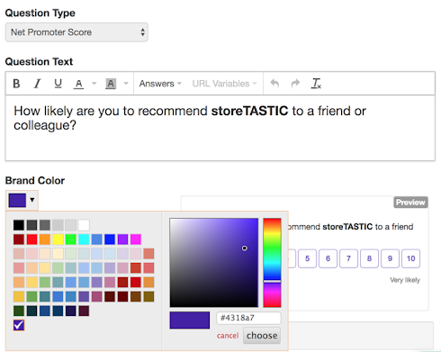Image resolution: width=441 pixels, height=352 pixels.
Task: Pick the pure blue palette swatch
Action: click(x=110, y=239)
